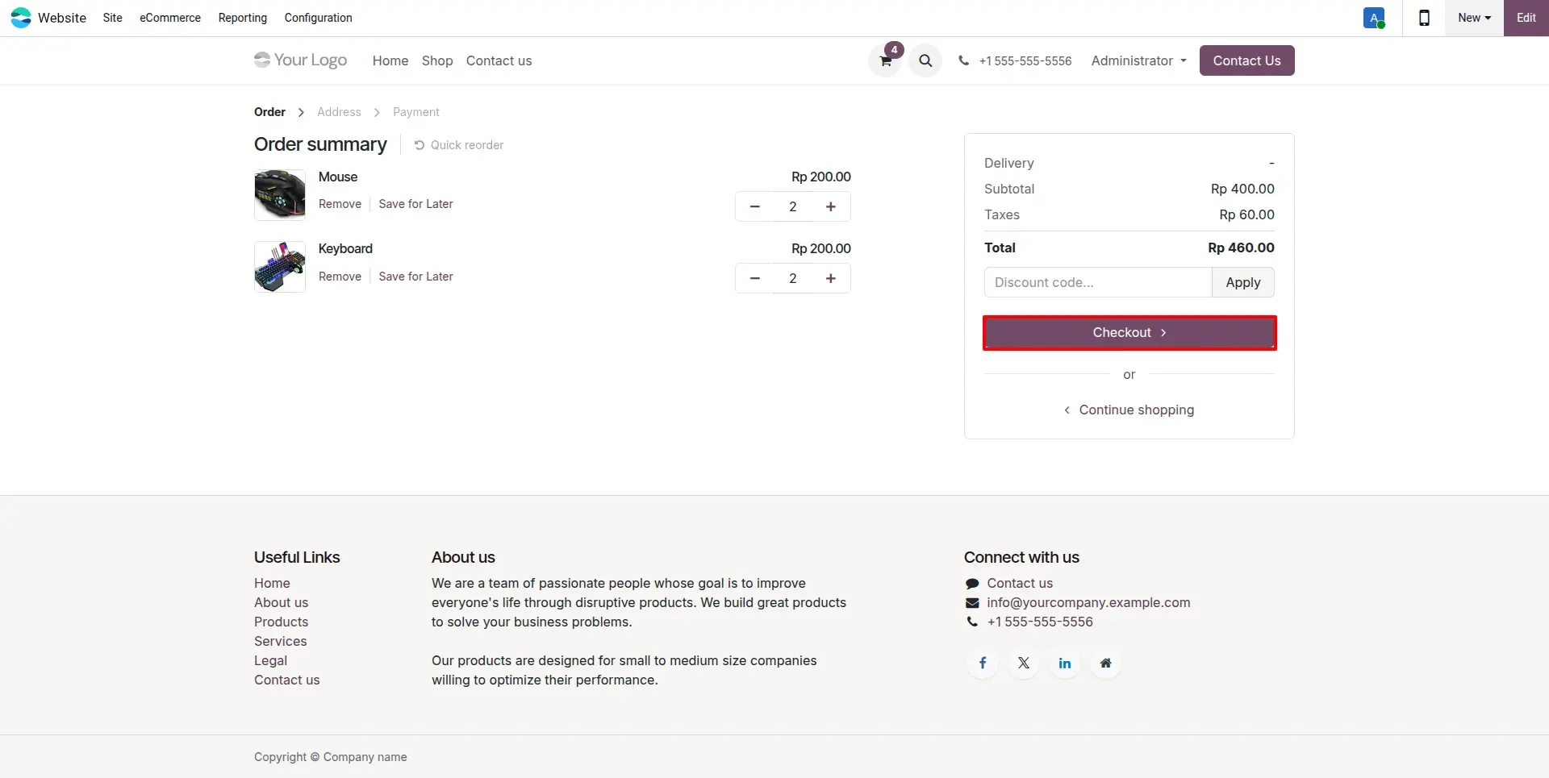
Task: Open footer Home link
Action: (272, 583)
